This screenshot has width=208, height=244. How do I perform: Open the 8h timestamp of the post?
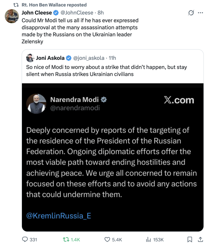pyautogui.click(x=100, y=13)
